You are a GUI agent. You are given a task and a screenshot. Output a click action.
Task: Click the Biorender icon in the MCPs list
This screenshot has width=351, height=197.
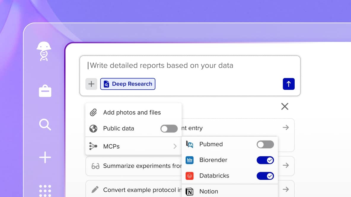coord(190,160)
